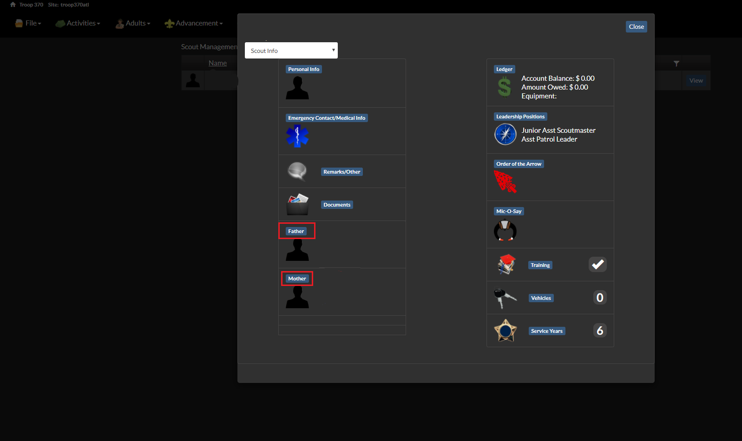Click the Account Balance $0.00 text

click(558, 78)
